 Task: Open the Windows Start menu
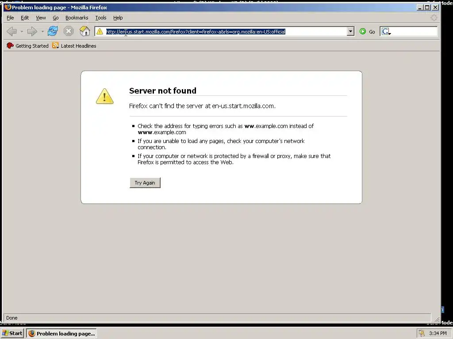click(12, 334)
